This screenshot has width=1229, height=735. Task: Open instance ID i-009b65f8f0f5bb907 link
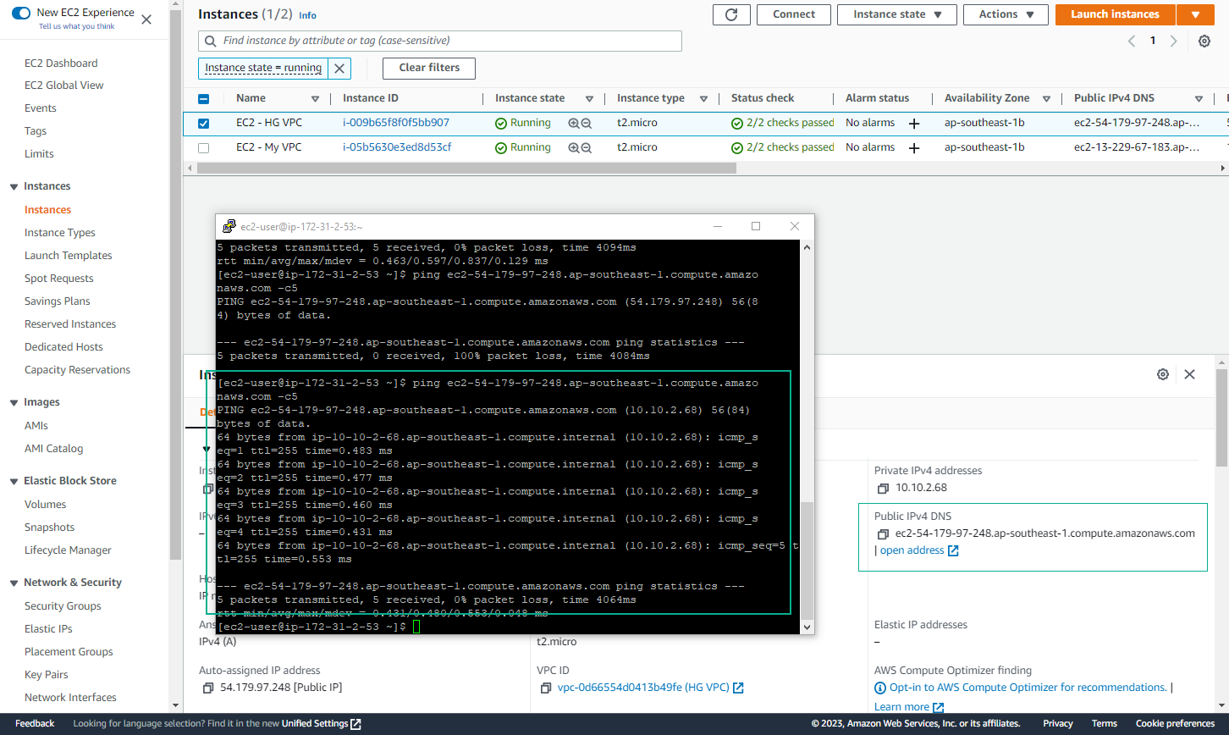pyautogui.click(x=396, y=124)
